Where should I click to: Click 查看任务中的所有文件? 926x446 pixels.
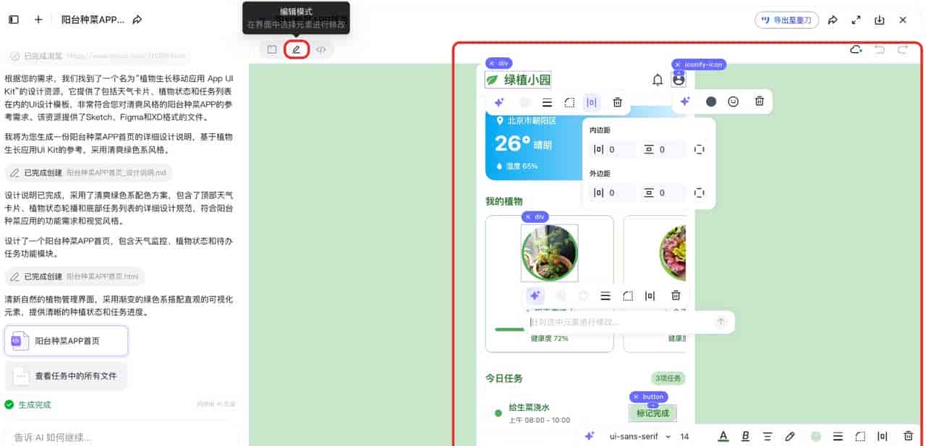point(67,376)
